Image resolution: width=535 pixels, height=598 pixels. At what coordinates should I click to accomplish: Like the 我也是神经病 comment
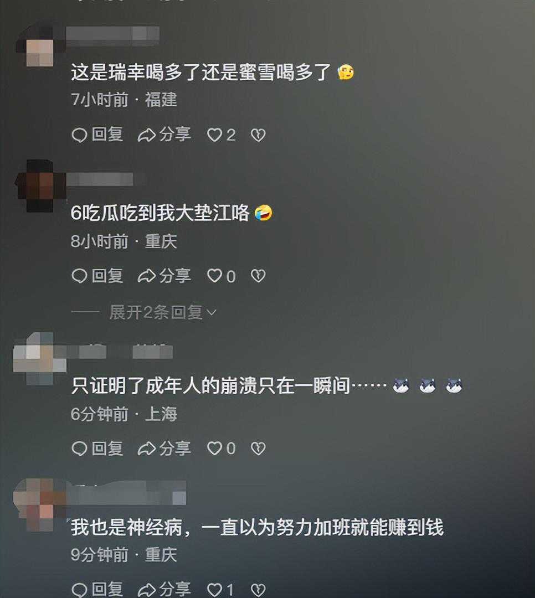(220, 590)
